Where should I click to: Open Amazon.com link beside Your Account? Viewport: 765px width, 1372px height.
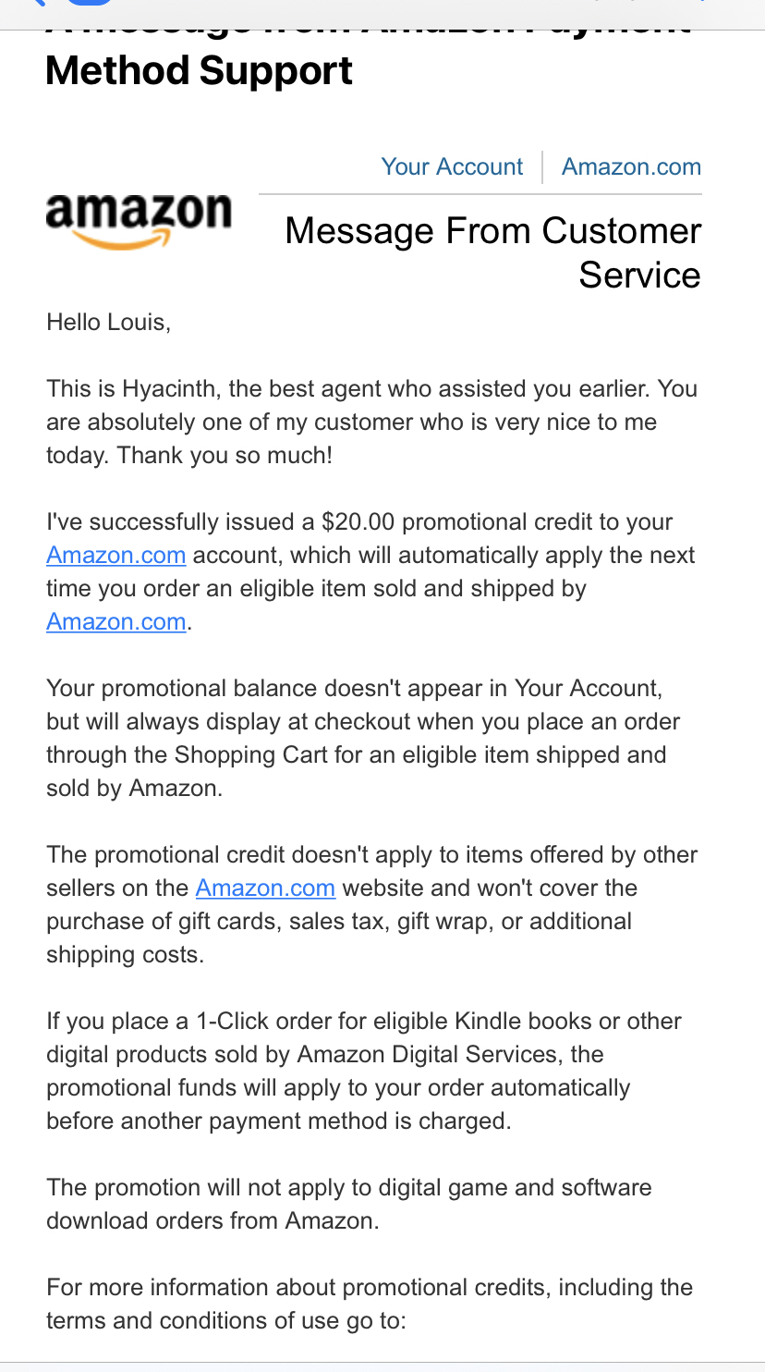(631, 166)
